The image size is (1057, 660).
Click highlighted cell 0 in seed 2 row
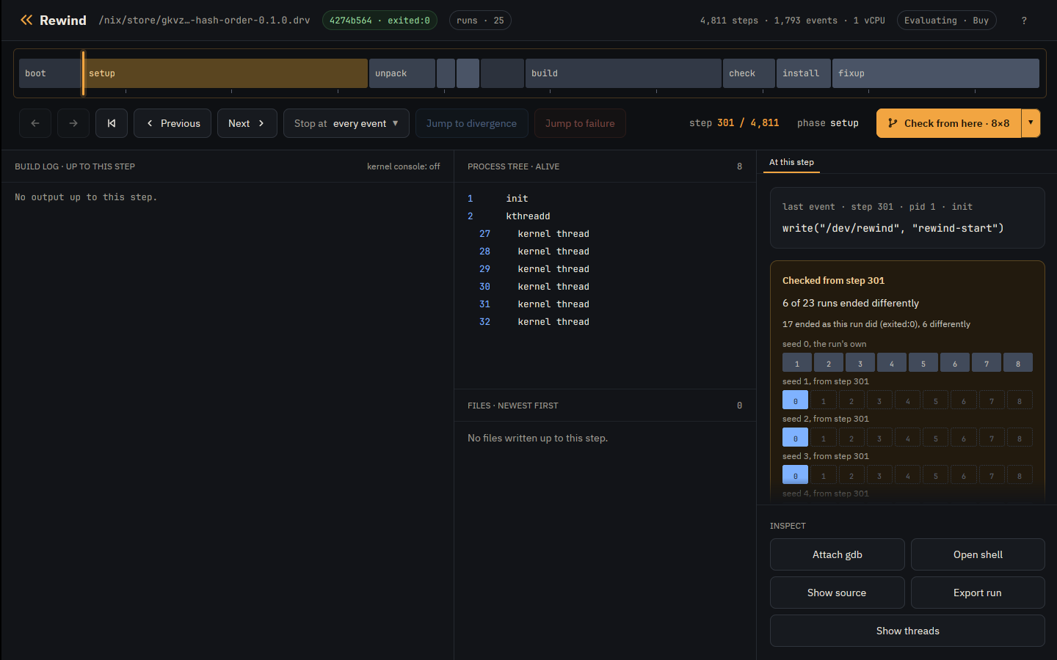(795, 438)
